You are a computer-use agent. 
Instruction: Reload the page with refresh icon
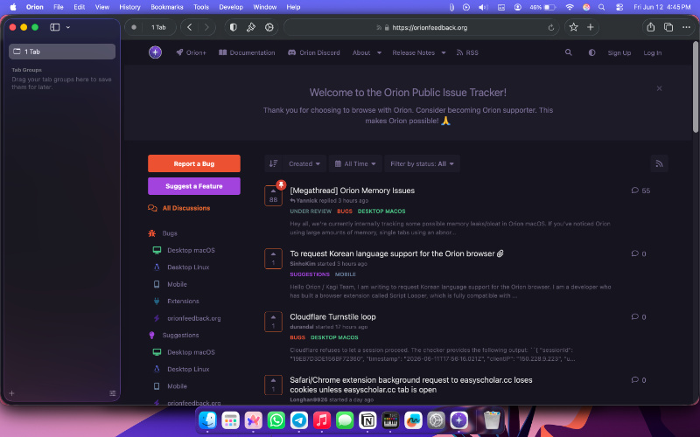pyautogui.click(x=551, y=28)
